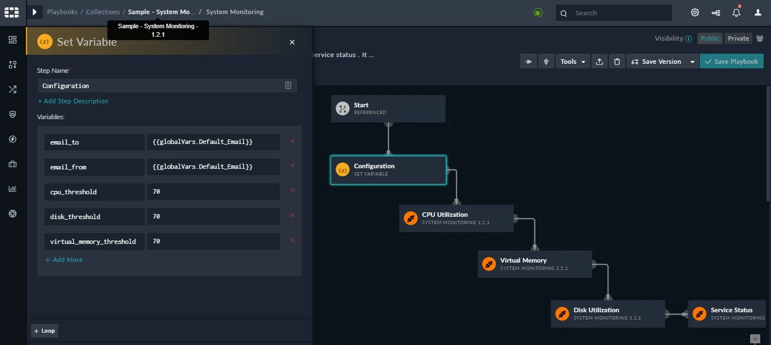The height and width of the screenshot is (345, 771).
Task: Click the team members icon beside Private
Action: click(x=760, y=38)
